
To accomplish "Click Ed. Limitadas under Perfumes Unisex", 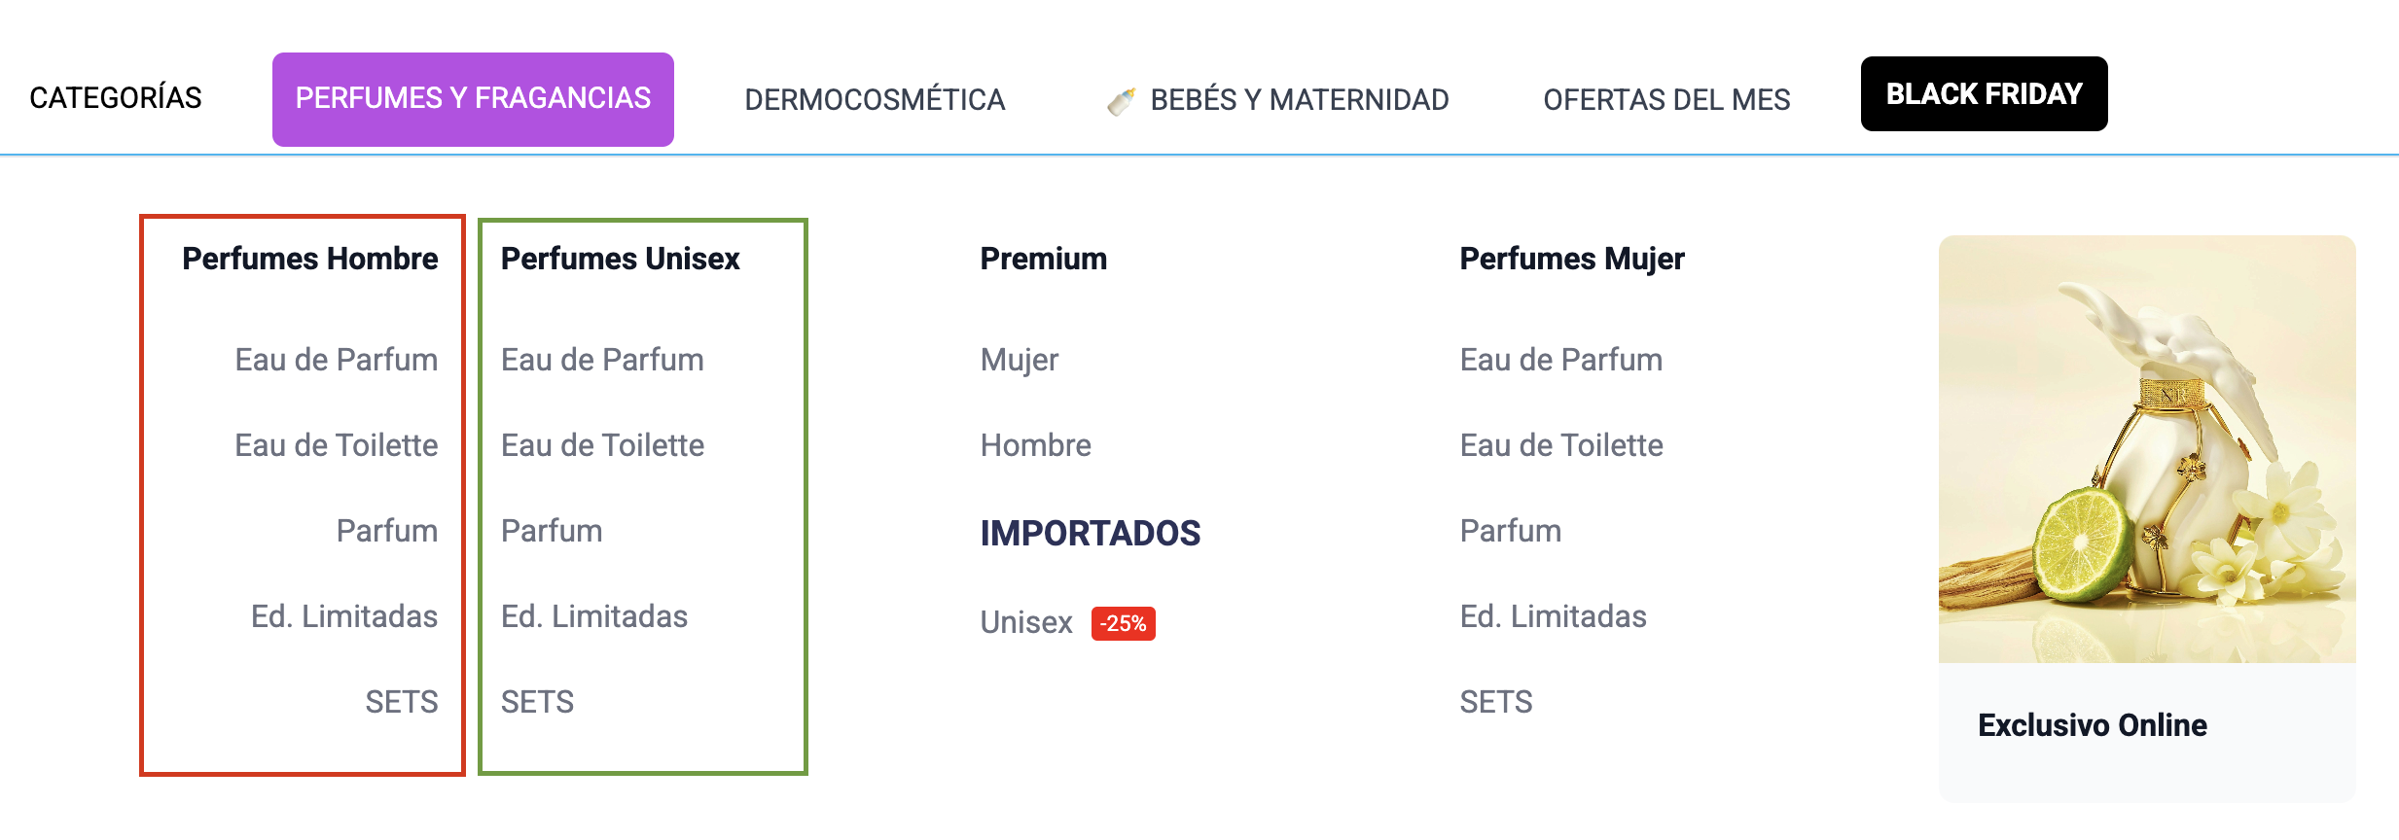I will click(x=593, y=616).
